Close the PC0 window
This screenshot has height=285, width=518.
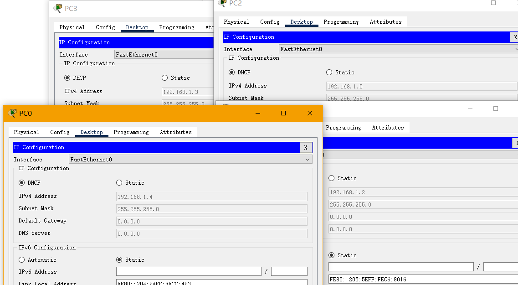(x=310, y=113)
